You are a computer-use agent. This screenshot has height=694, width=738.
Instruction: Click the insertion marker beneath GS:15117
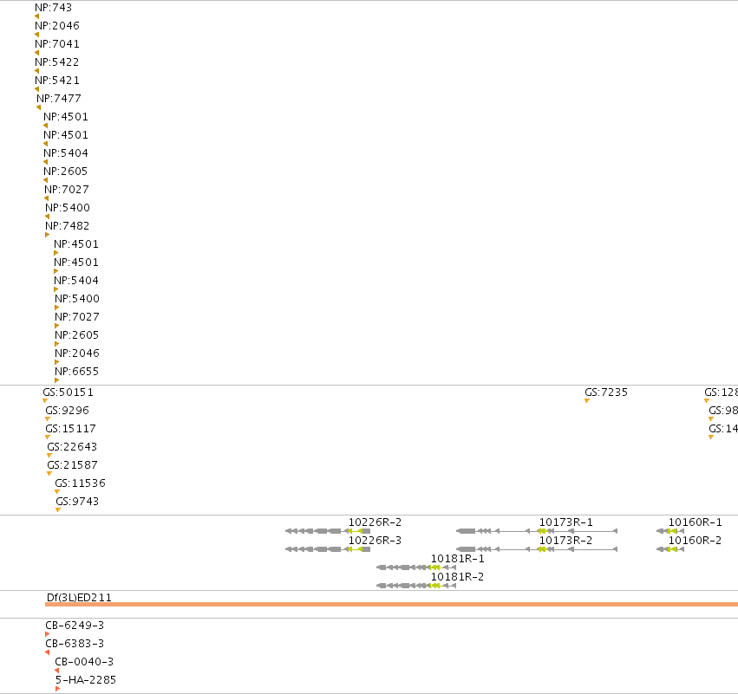pyautogui.click(x=48, y=438)
